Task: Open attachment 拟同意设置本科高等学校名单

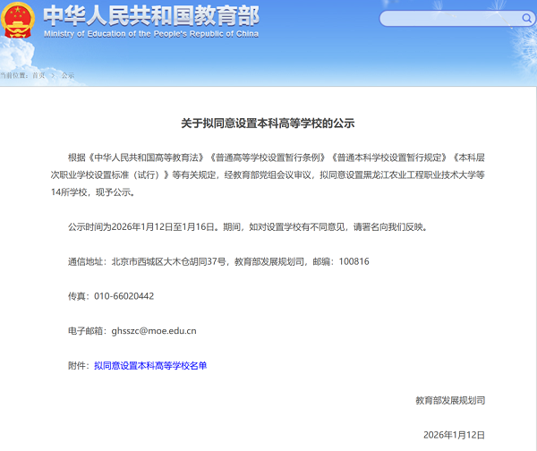Action: pyautogui.click(x=150, y=365)
